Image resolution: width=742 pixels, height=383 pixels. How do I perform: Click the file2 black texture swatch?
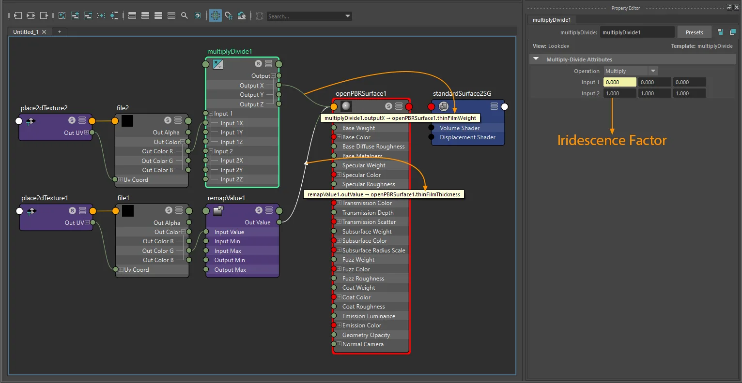click(x=127, y=120)
